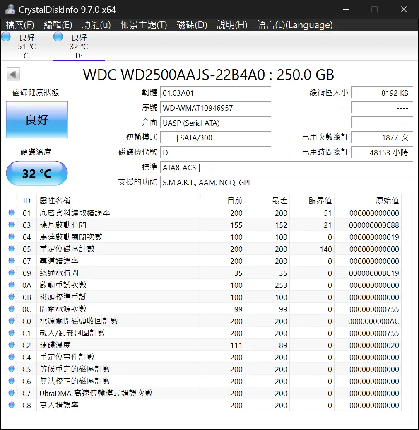The height and width of the screenshot is (430, 419).
Task: Open the 語言(L)(Language) menu
Action: (x=295, y=25)
